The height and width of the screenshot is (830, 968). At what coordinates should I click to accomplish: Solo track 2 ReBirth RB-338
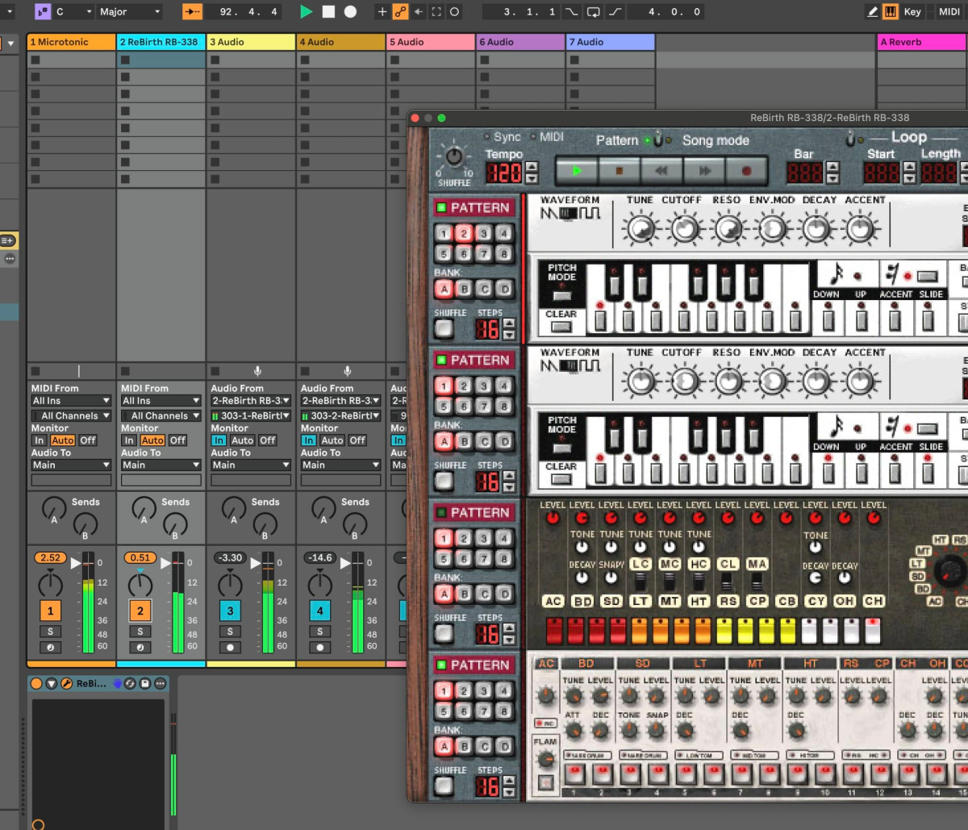[x=140, y=632]
